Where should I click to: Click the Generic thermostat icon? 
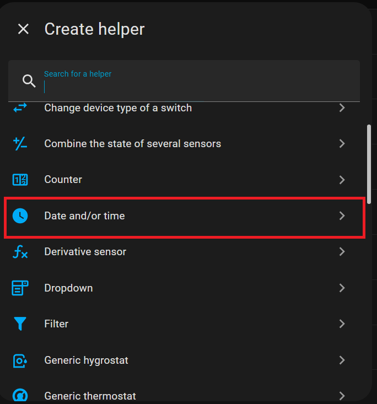click(x=20, y=395)
